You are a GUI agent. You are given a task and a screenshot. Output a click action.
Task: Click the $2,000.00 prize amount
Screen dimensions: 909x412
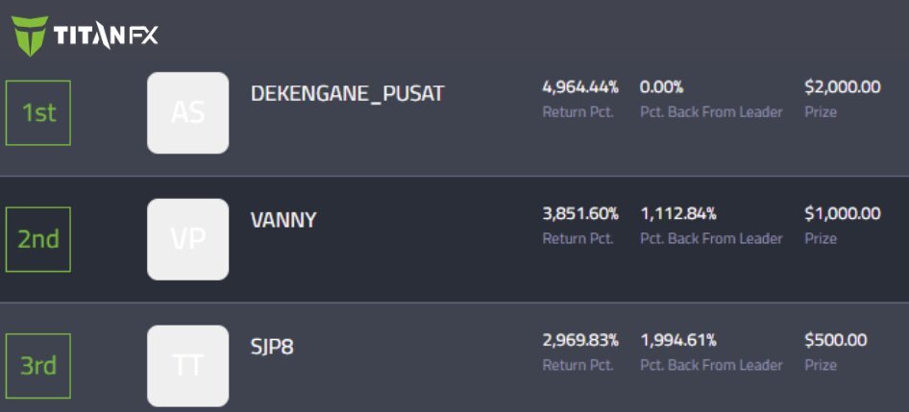coord(843,87)
